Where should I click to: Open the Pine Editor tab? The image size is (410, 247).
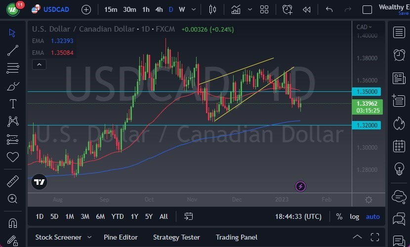point(121,237)
